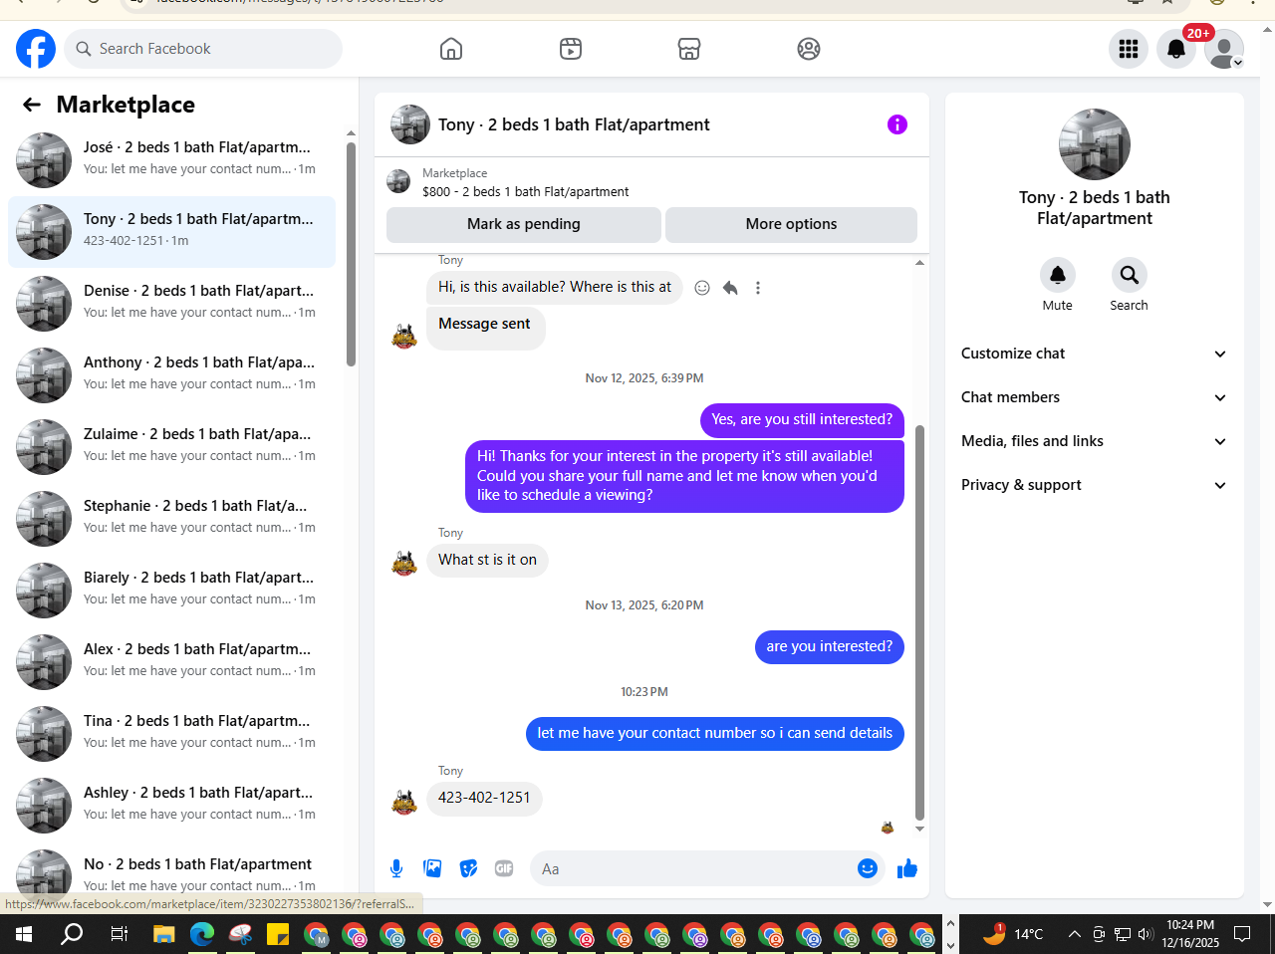
Task: Open the Home feed icon
Action: [x=451, y=49]
